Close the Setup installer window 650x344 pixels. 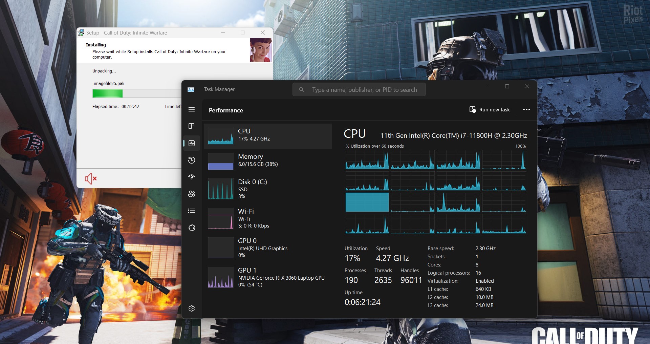(x=263, y=33)
